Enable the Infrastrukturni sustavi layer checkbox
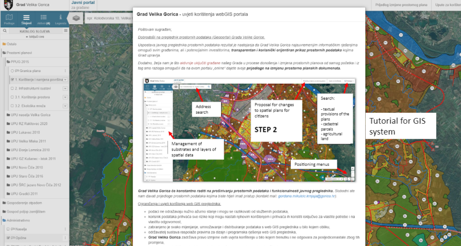The height and width of the screenshot is (246, 461). coord(12,89)
